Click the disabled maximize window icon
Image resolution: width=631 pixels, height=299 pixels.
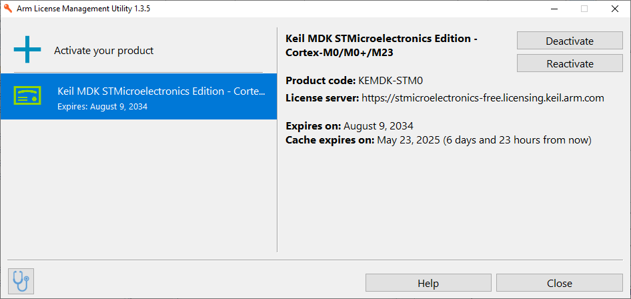[584, 9]
